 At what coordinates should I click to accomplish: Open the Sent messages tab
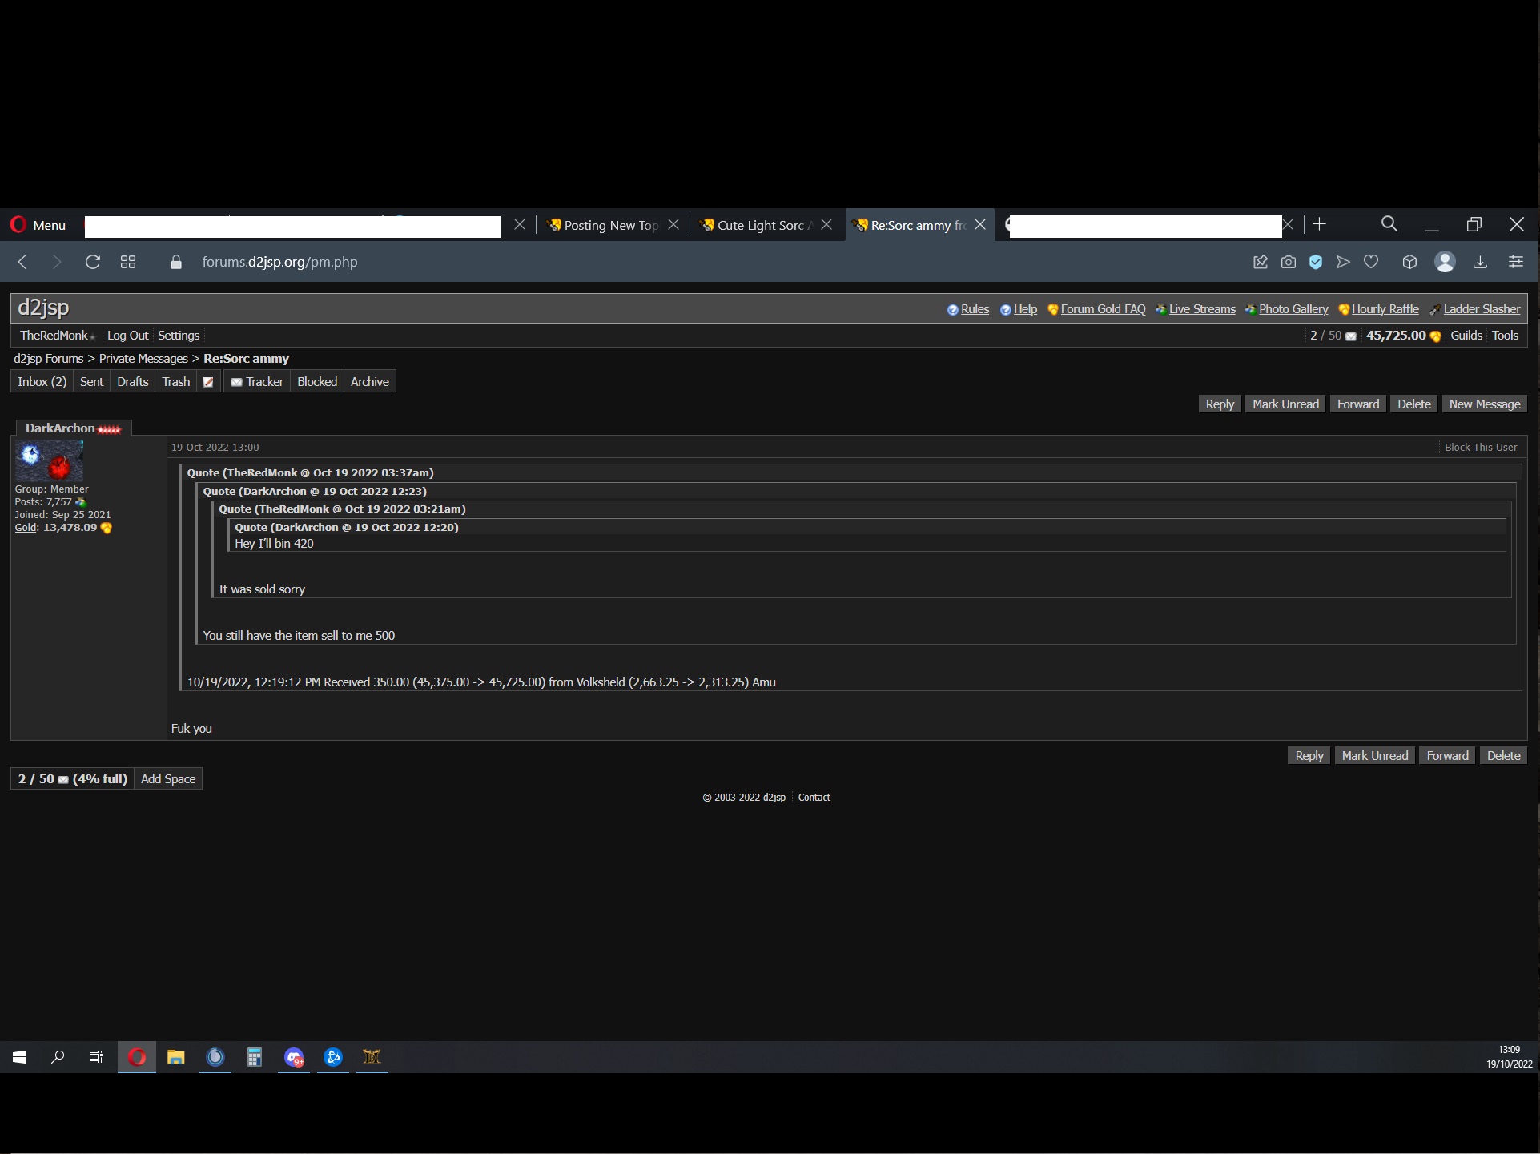(92, 382)
